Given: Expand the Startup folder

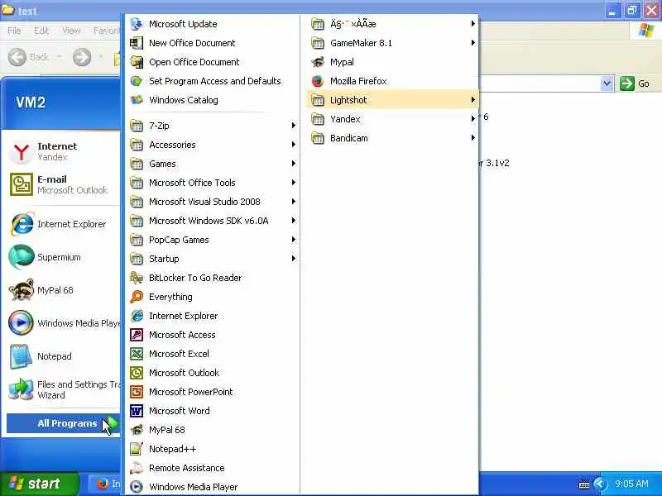Looking at the screenshot, I should (x=213, y=259).
